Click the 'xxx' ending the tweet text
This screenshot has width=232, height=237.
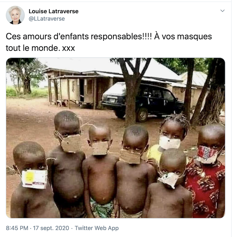click(x=68, y=49)
